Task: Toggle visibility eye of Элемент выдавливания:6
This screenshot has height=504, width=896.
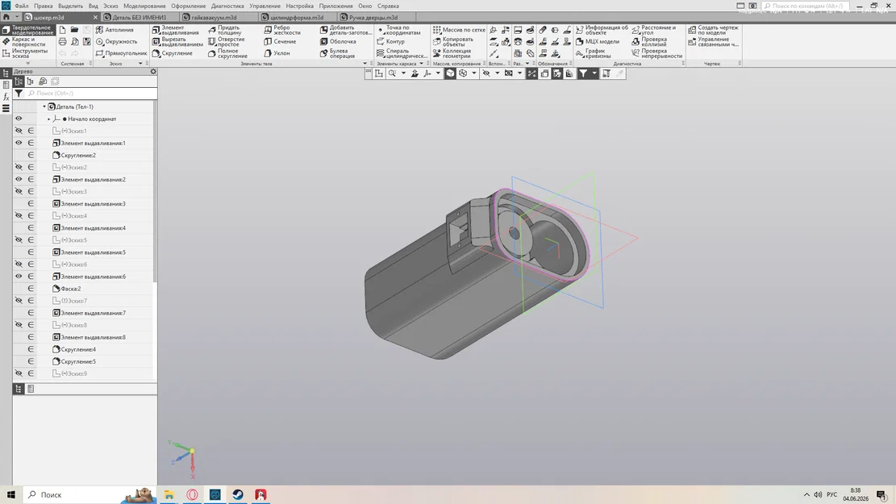Action: point(19,277)
